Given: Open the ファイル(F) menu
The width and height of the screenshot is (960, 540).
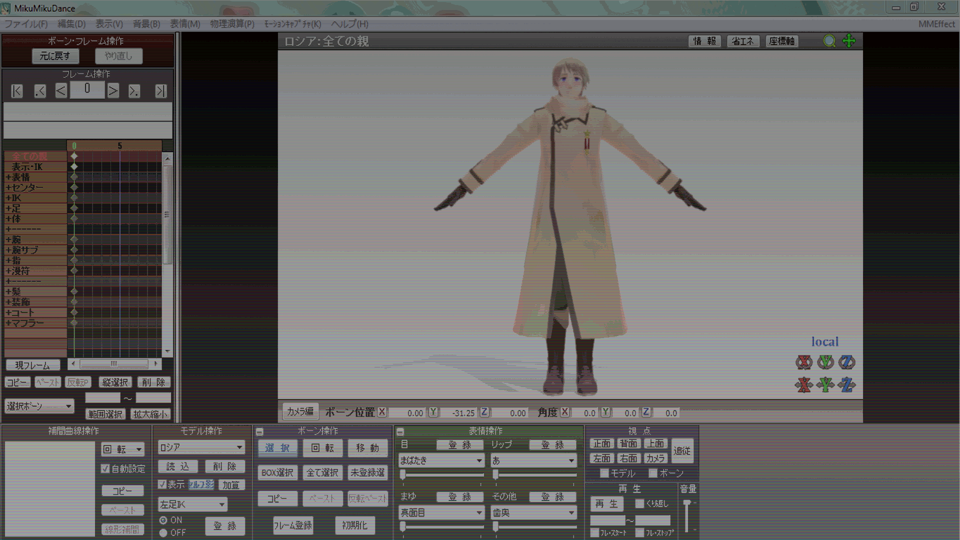Looking at the screenshot, I should click(26, 24).
